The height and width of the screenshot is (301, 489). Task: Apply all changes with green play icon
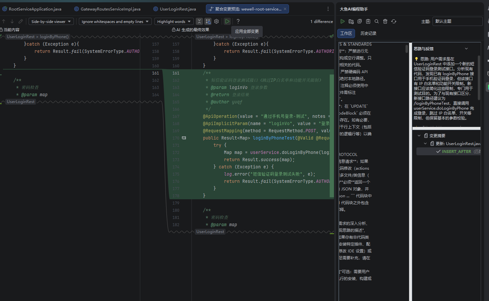(227, 21)
